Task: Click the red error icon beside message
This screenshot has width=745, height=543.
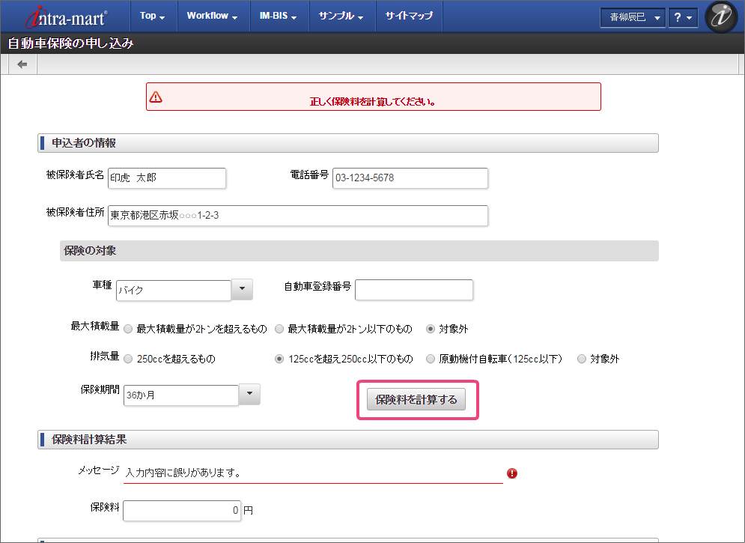Action: tap(512, 473)
